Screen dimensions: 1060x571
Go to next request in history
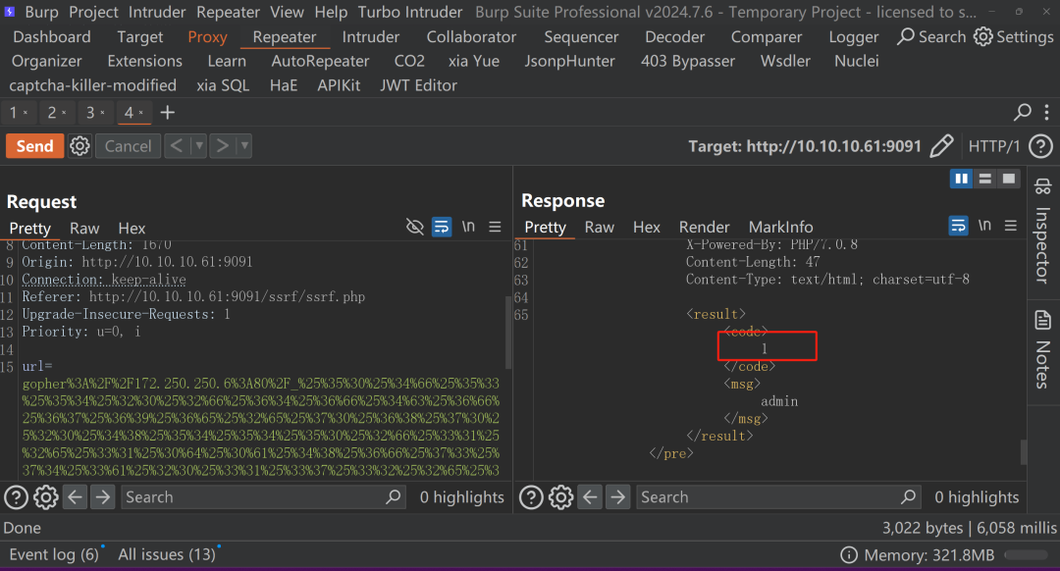point(222,146)
